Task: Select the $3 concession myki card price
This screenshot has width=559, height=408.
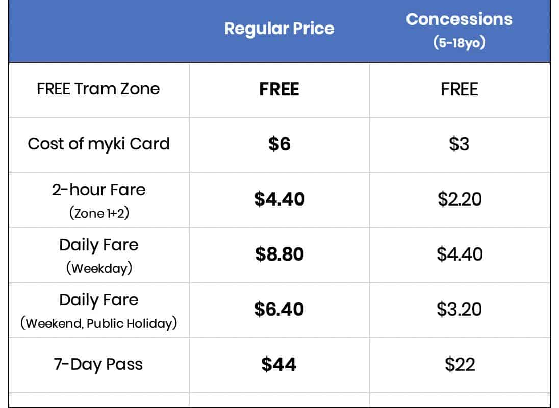Action: [x=459, y=144]
